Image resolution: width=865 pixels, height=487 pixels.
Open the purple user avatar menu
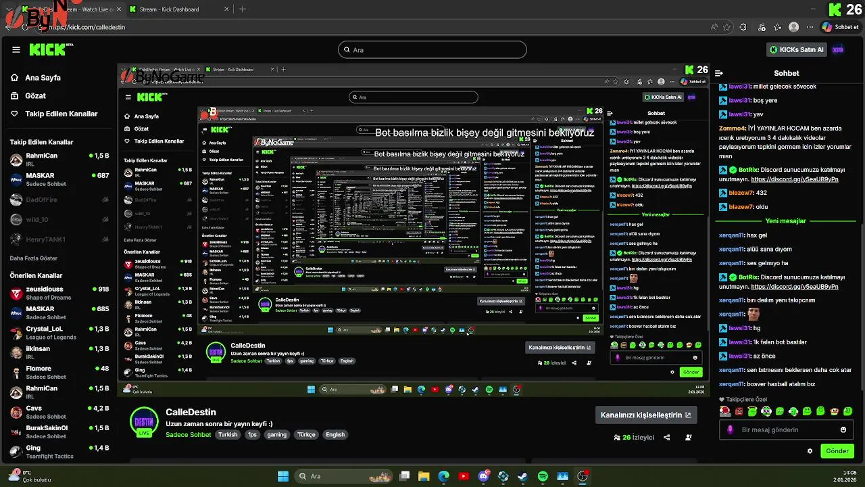(x=838, y=49)
